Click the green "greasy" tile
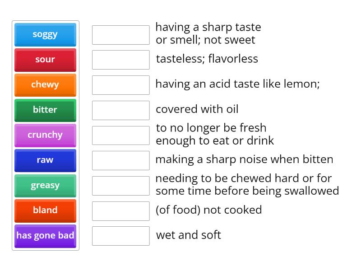This screenshot has height=271, width=361. click(x=45, y=186)
